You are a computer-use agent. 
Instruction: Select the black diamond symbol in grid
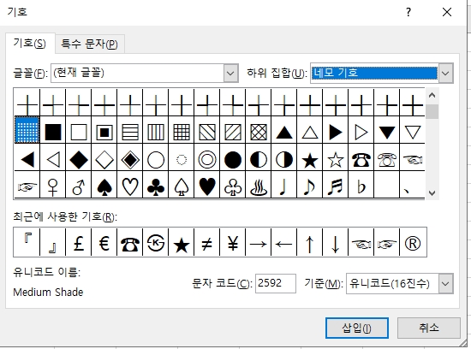coord(79,159)
